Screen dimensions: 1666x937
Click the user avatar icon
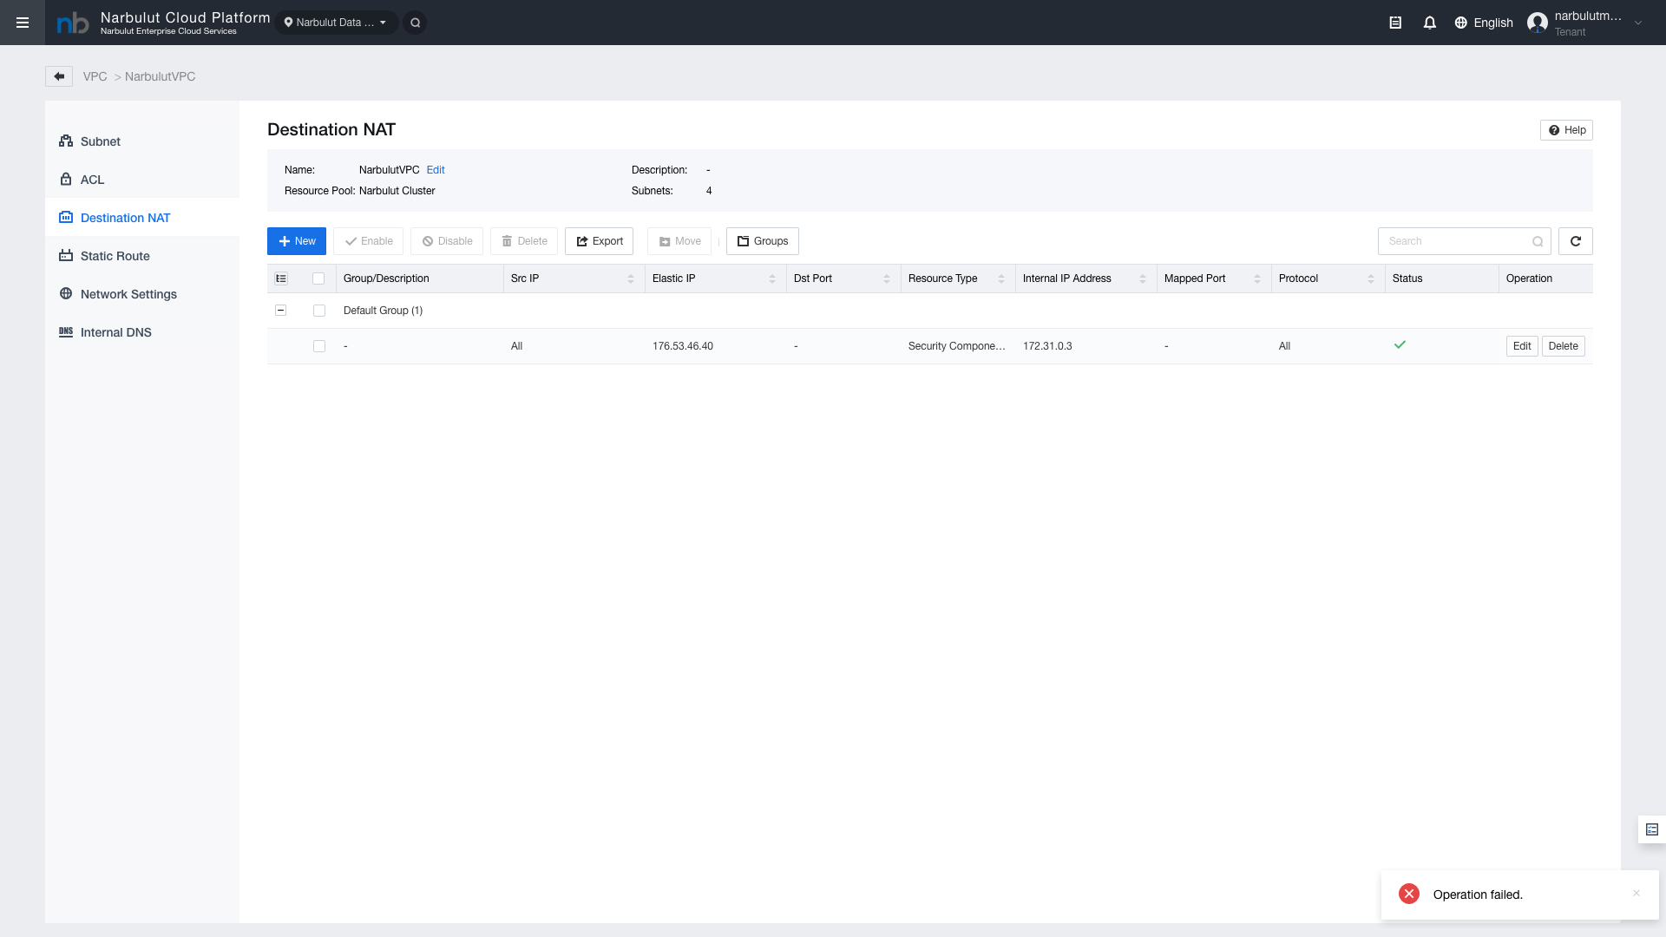pyautogui.click(x=1538, y=23)
